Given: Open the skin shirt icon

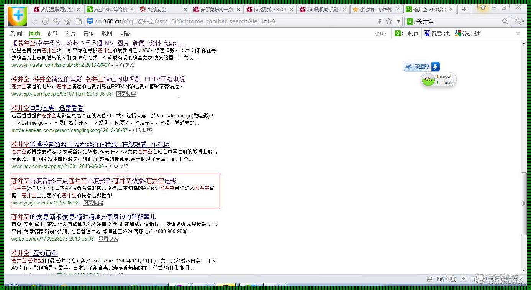Looking at the screenshot, I should (483, 7).
